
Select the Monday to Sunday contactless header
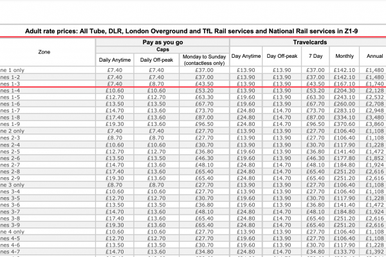(x=205, y=59)
